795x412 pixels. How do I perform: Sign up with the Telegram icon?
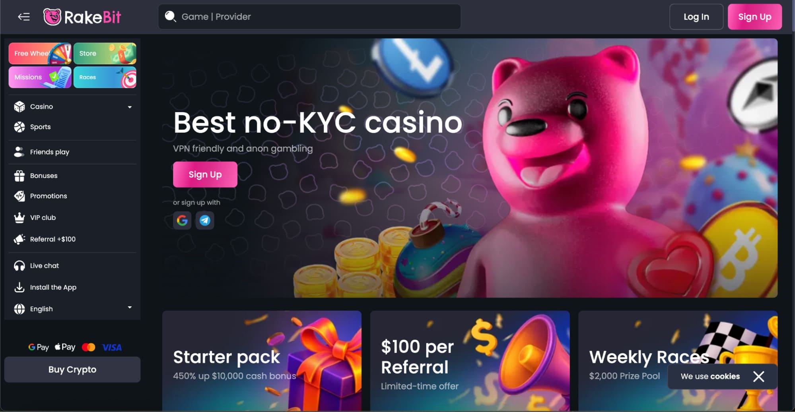point(205,220)
